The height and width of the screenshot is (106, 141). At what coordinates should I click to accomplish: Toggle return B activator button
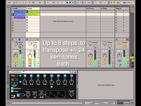105,60
